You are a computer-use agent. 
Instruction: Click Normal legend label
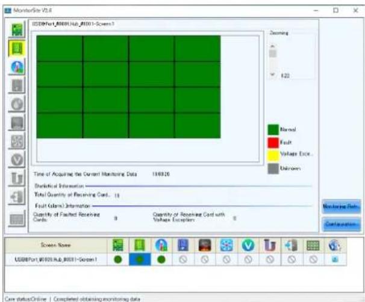[x=288, y=130]
